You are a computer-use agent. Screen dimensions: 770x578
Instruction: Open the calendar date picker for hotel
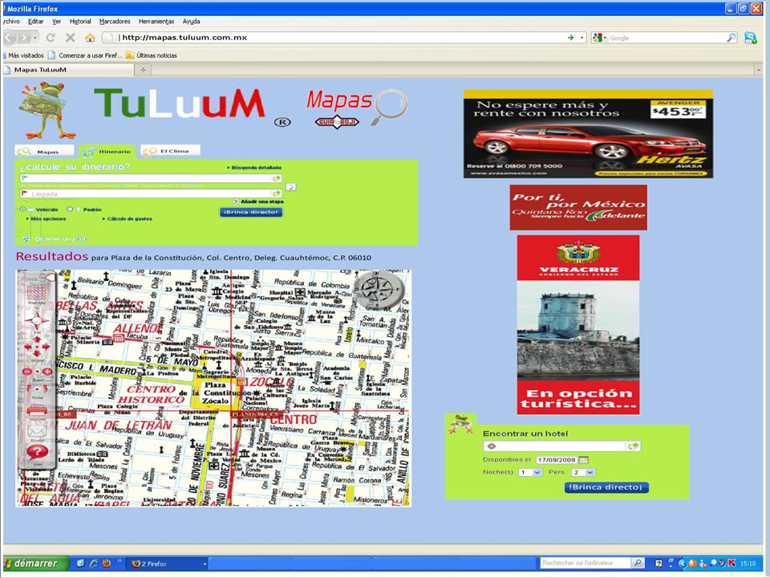(x=583, y=460)
